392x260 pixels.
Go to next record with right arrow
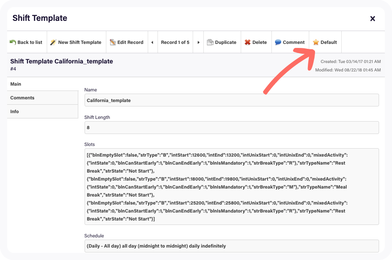pos(198,43)
